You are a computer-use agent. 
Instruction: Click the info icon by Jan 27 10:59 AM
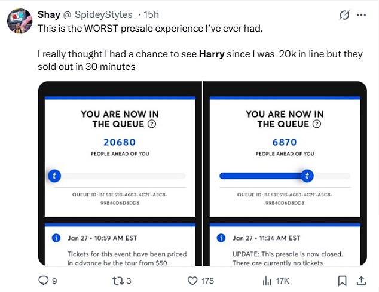tap(56, 238)
